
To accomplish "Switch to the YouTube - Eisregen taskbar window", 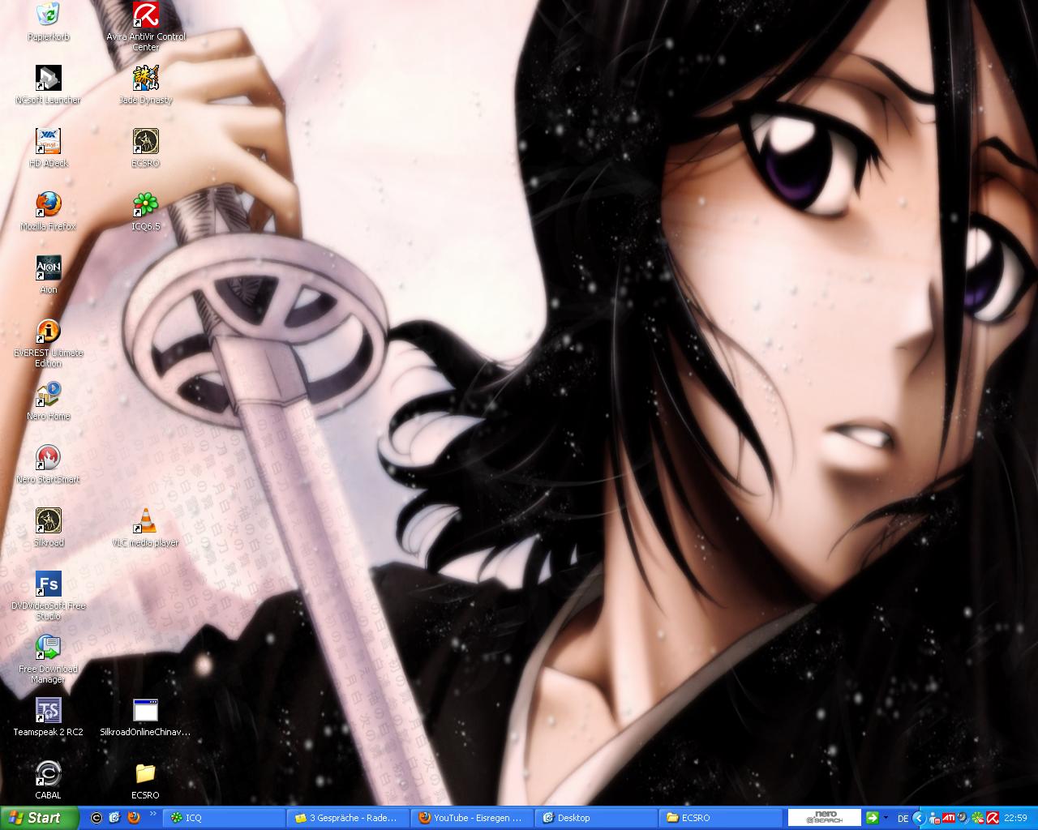I will (473, 818).
